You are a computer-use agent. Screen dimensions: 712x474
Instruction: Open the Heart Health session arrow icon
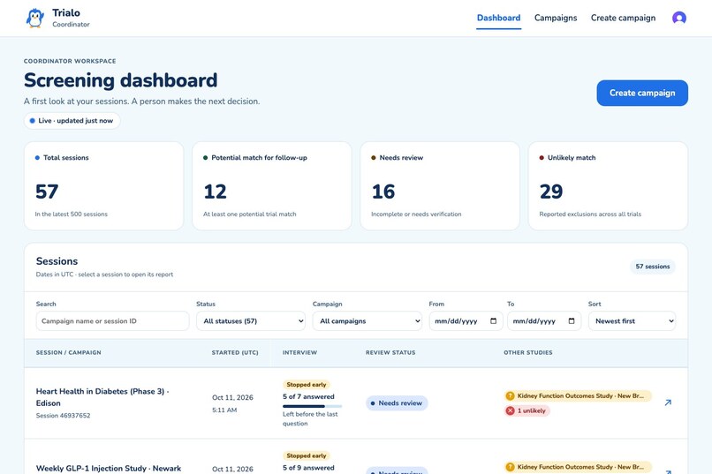[x=668, y=403]
